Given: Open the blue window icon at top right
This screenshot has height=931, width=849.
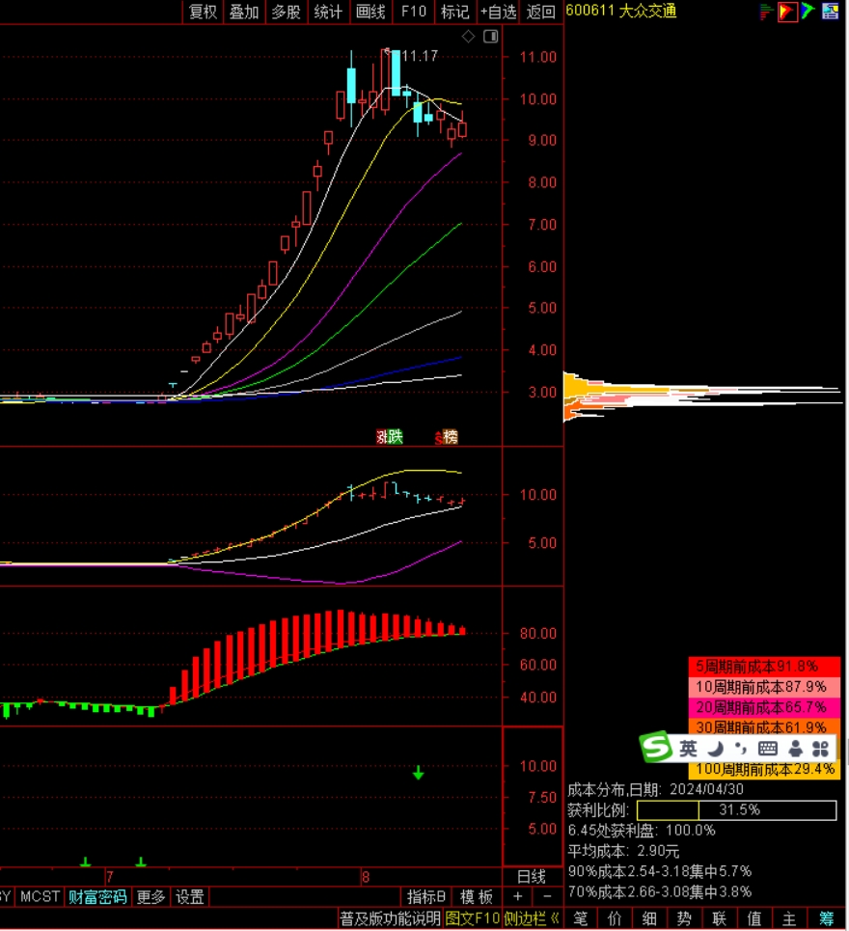Looking at the screenshot, I should coord(830,12).
